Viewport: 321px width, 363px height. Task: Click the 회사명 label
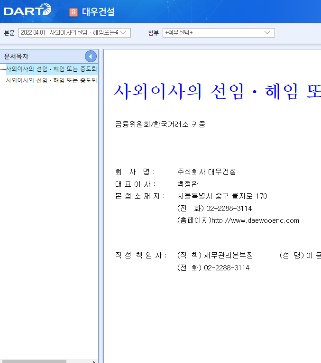click(135, 172)
